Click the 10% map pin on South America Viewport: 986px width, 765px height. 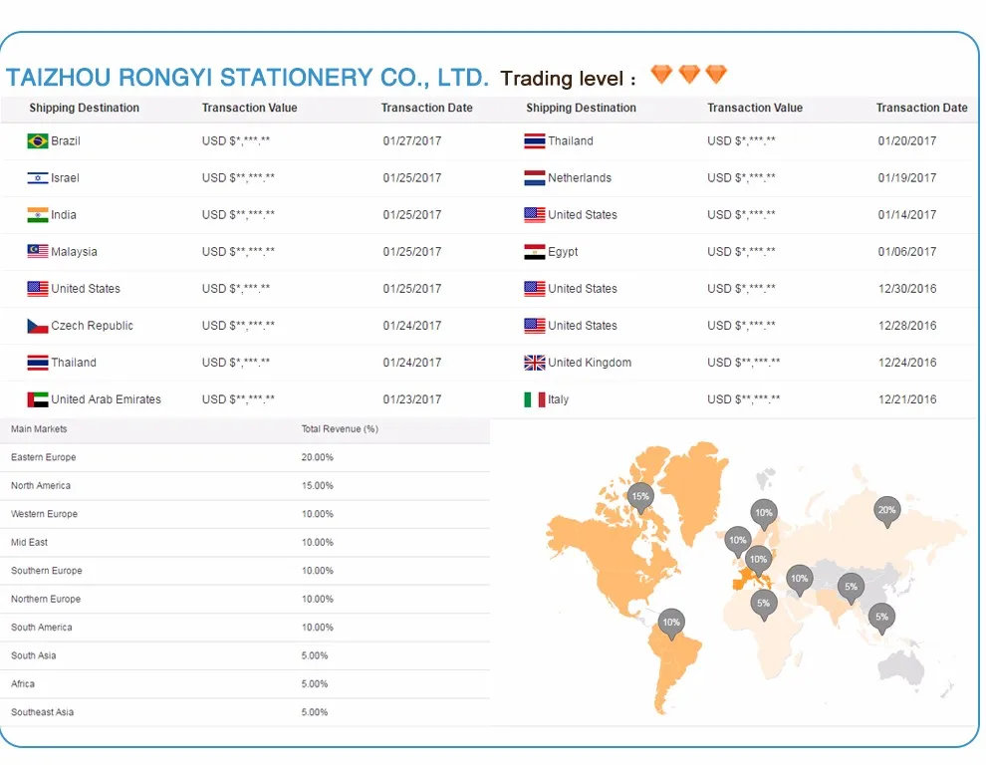pyautogui.click(x=671, y=625)
